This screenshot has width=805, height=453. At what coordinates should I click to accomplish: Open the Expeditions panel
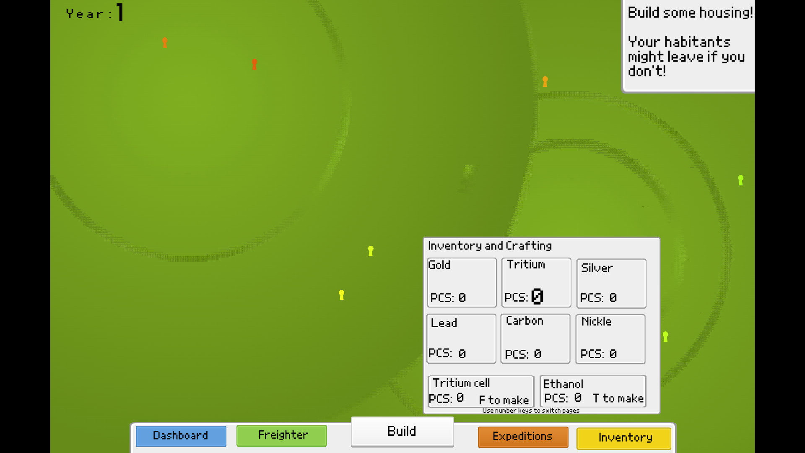pos(522,436)
